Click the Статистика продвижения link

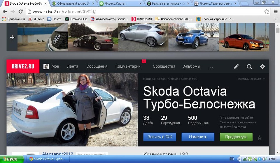click(x=238, y=122)
